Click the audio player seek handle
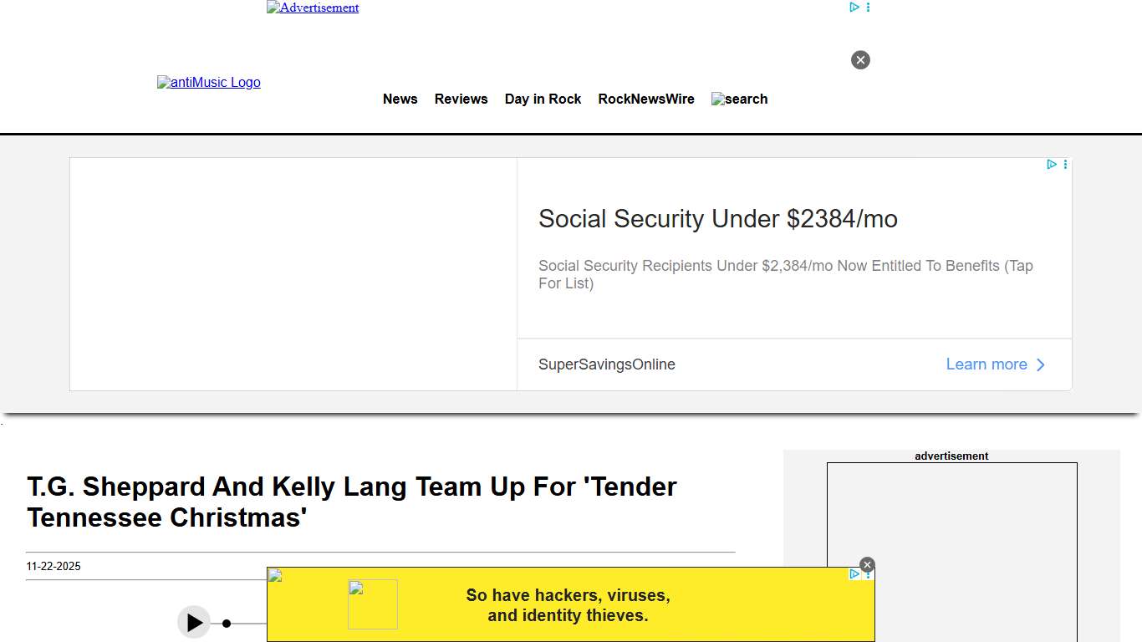This screenshot has width=1142, height=642. (227, 624)
